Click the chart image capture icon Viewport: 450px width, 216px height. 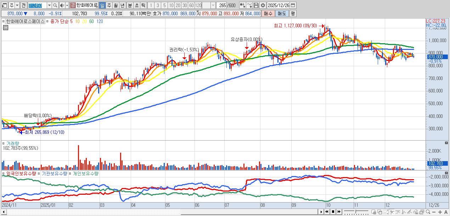(x=422, y=212)
